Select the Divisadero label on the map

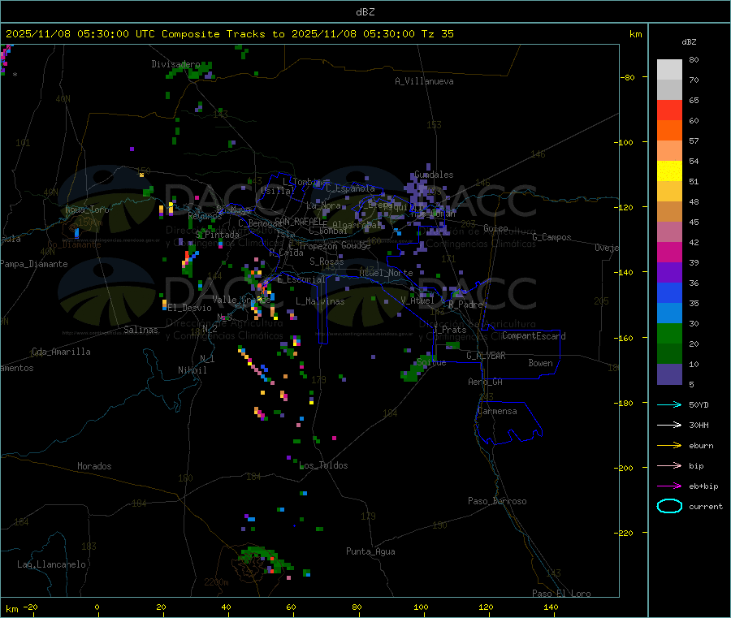[x=175, y=64]
